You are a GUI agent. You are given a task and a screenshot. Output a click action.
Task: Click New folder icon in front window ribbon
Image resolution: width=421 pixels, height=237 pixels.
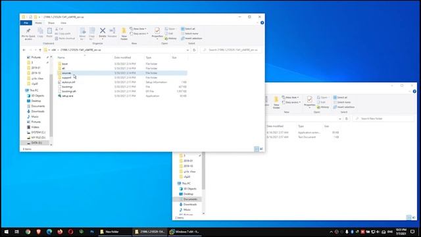click(x=124, y=34)
